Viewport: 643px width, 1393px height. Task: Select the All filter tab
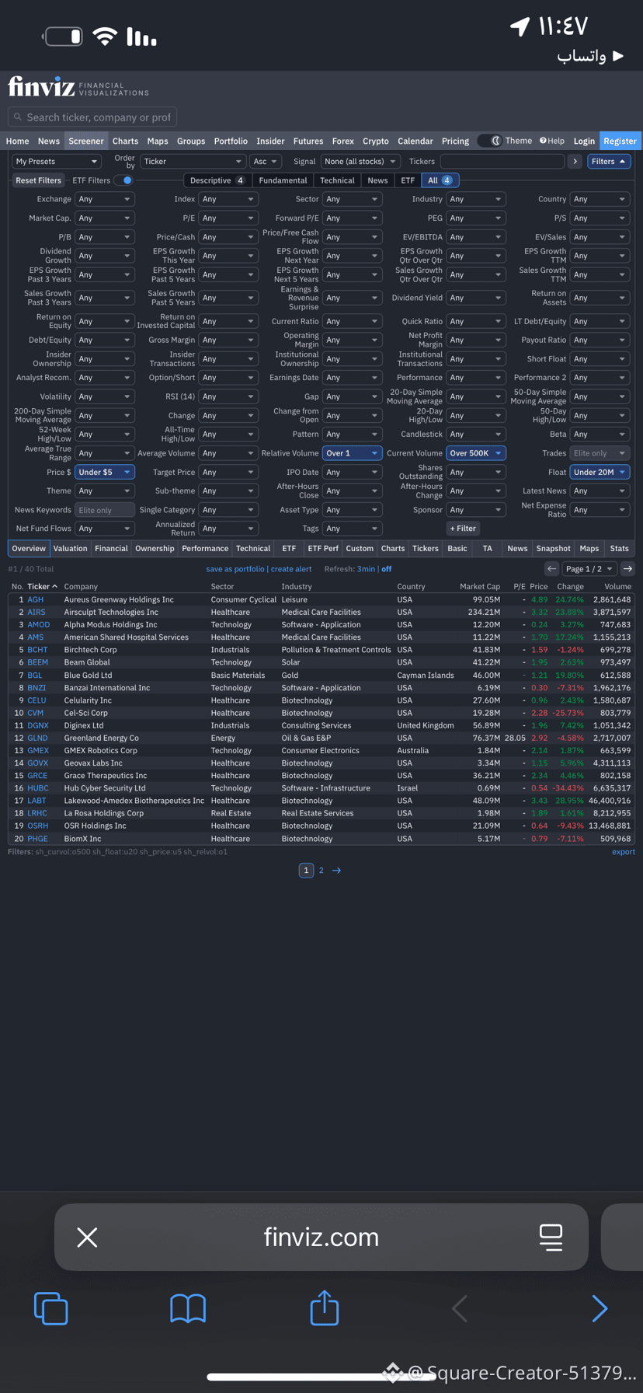point(440,180)
